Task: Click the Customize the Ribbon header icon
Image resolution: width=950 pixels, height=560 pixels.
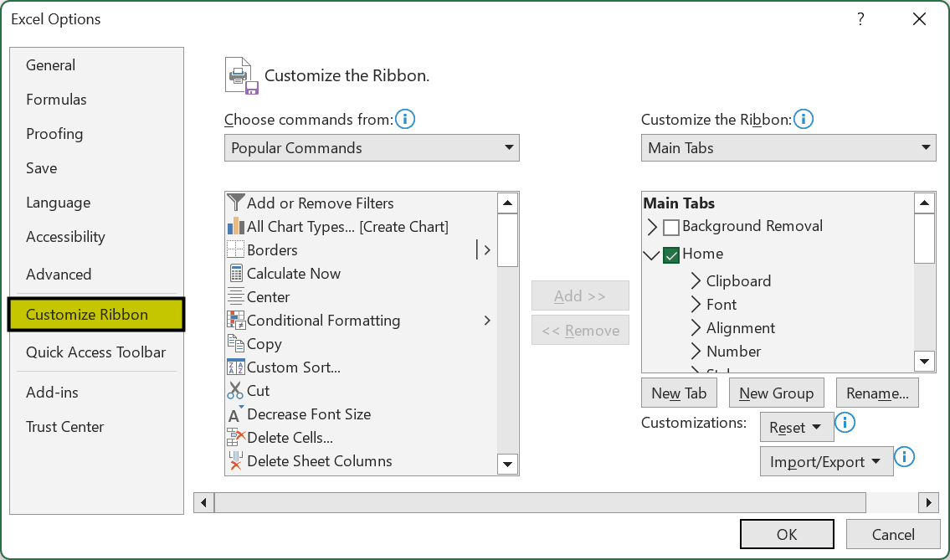Action: coord(241,76)
